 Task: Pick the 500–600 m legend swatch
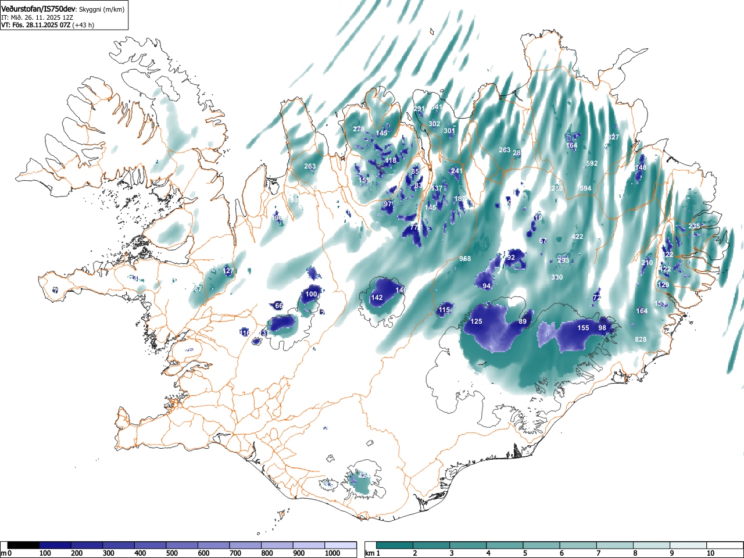pyautogui.click(x=182, y=545)
